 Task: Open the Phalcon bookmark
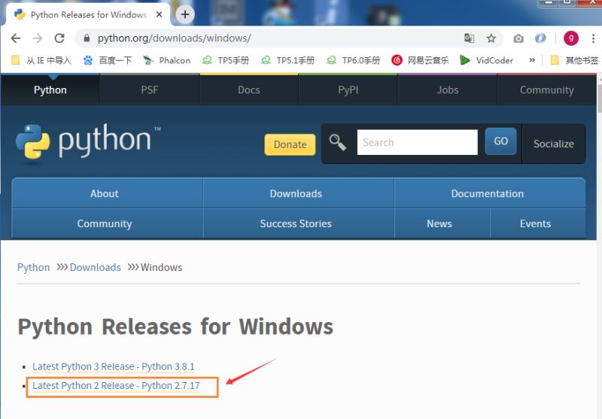tap(166, 60)
